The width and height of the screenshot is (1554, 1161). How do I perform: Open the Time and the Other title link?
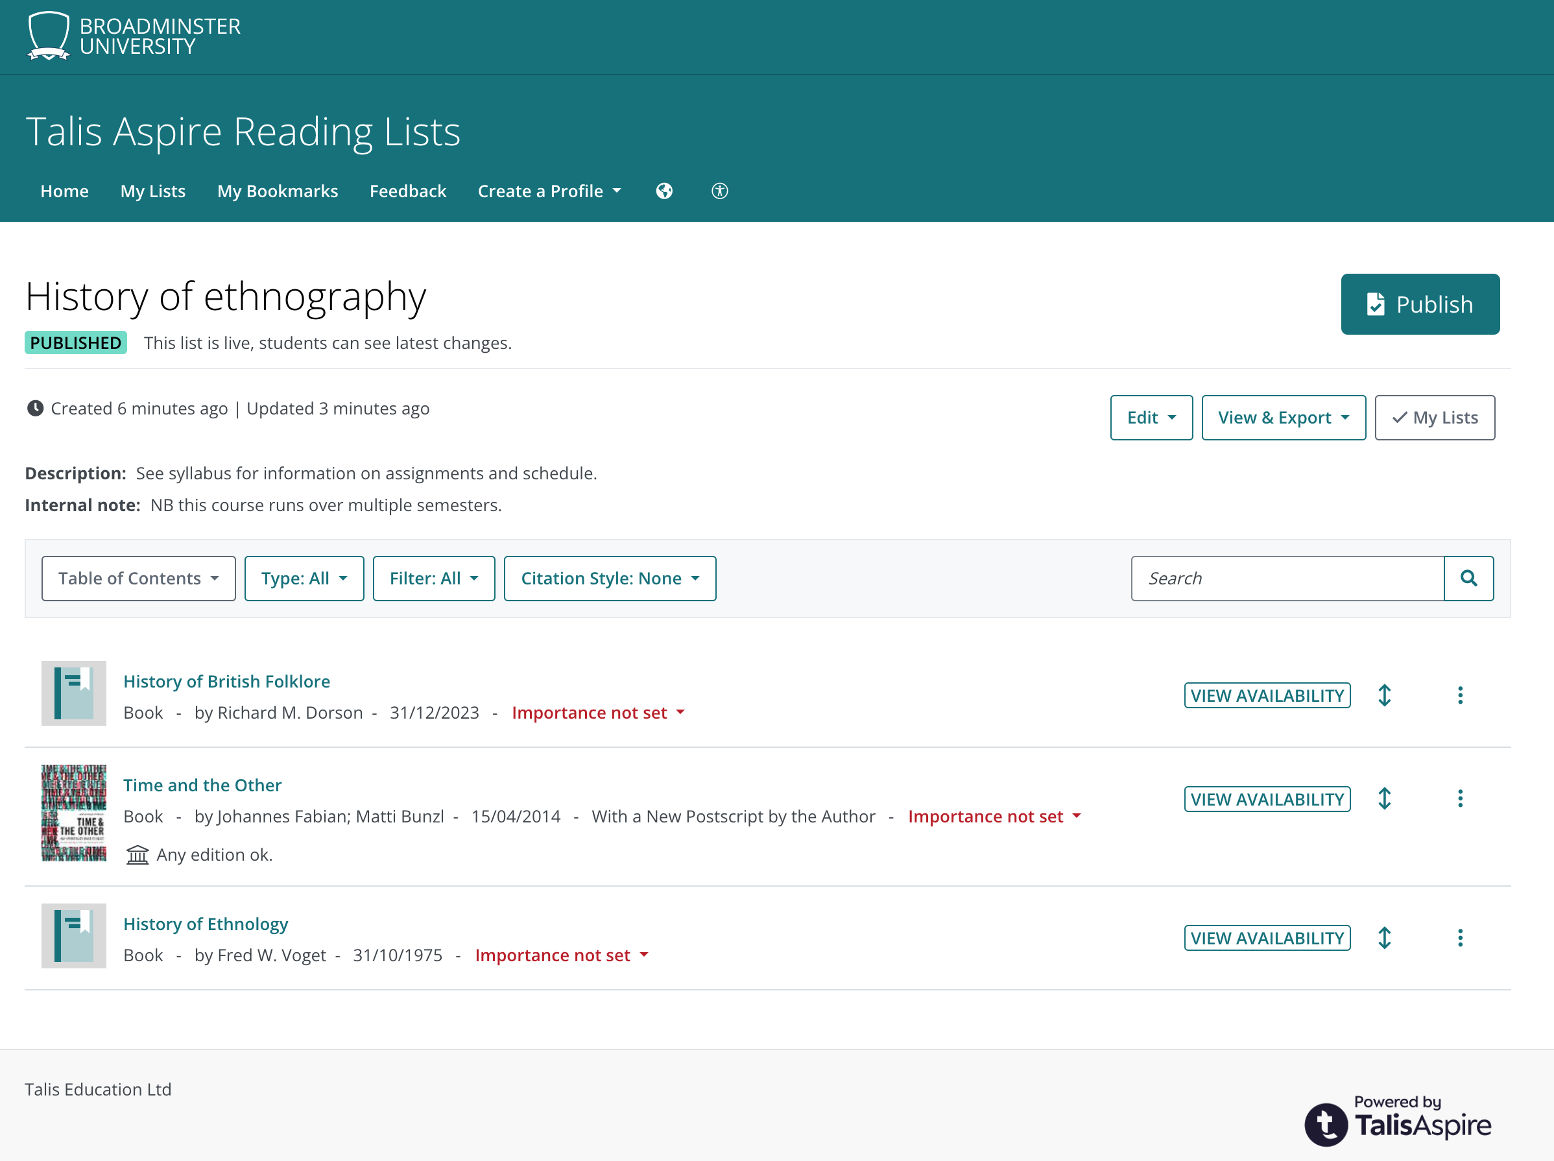pos(202,785)
